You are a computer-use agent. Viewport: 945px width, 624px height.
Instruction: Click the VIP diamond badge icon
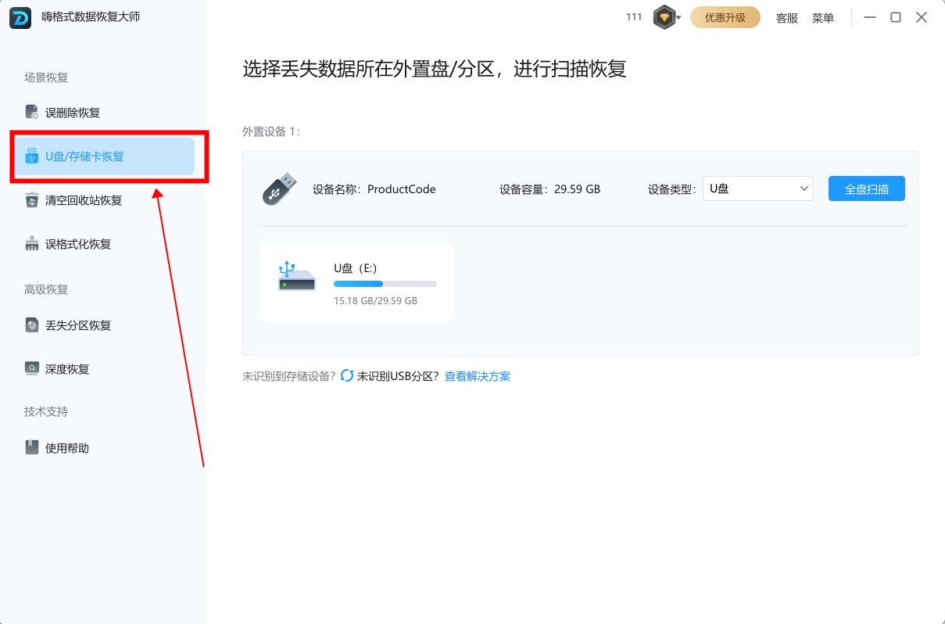(664, 17)
